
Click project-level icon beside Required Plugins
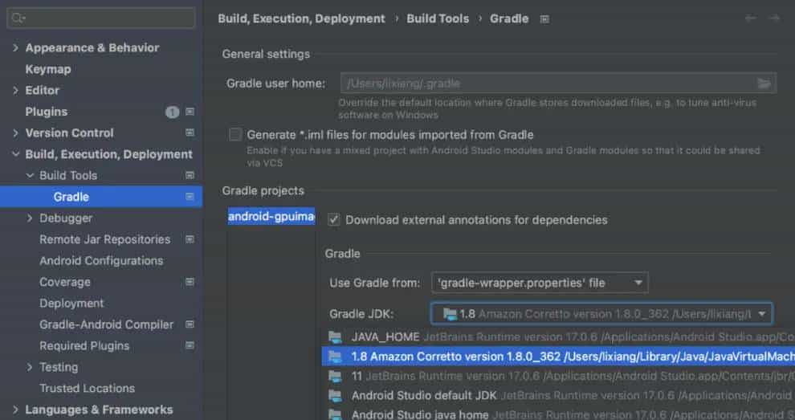point(190,346)
